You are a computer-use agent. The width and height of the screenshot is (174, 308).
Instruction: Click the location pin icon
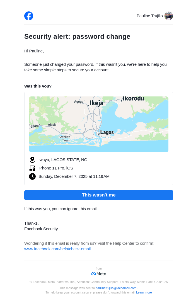(32, 160)
